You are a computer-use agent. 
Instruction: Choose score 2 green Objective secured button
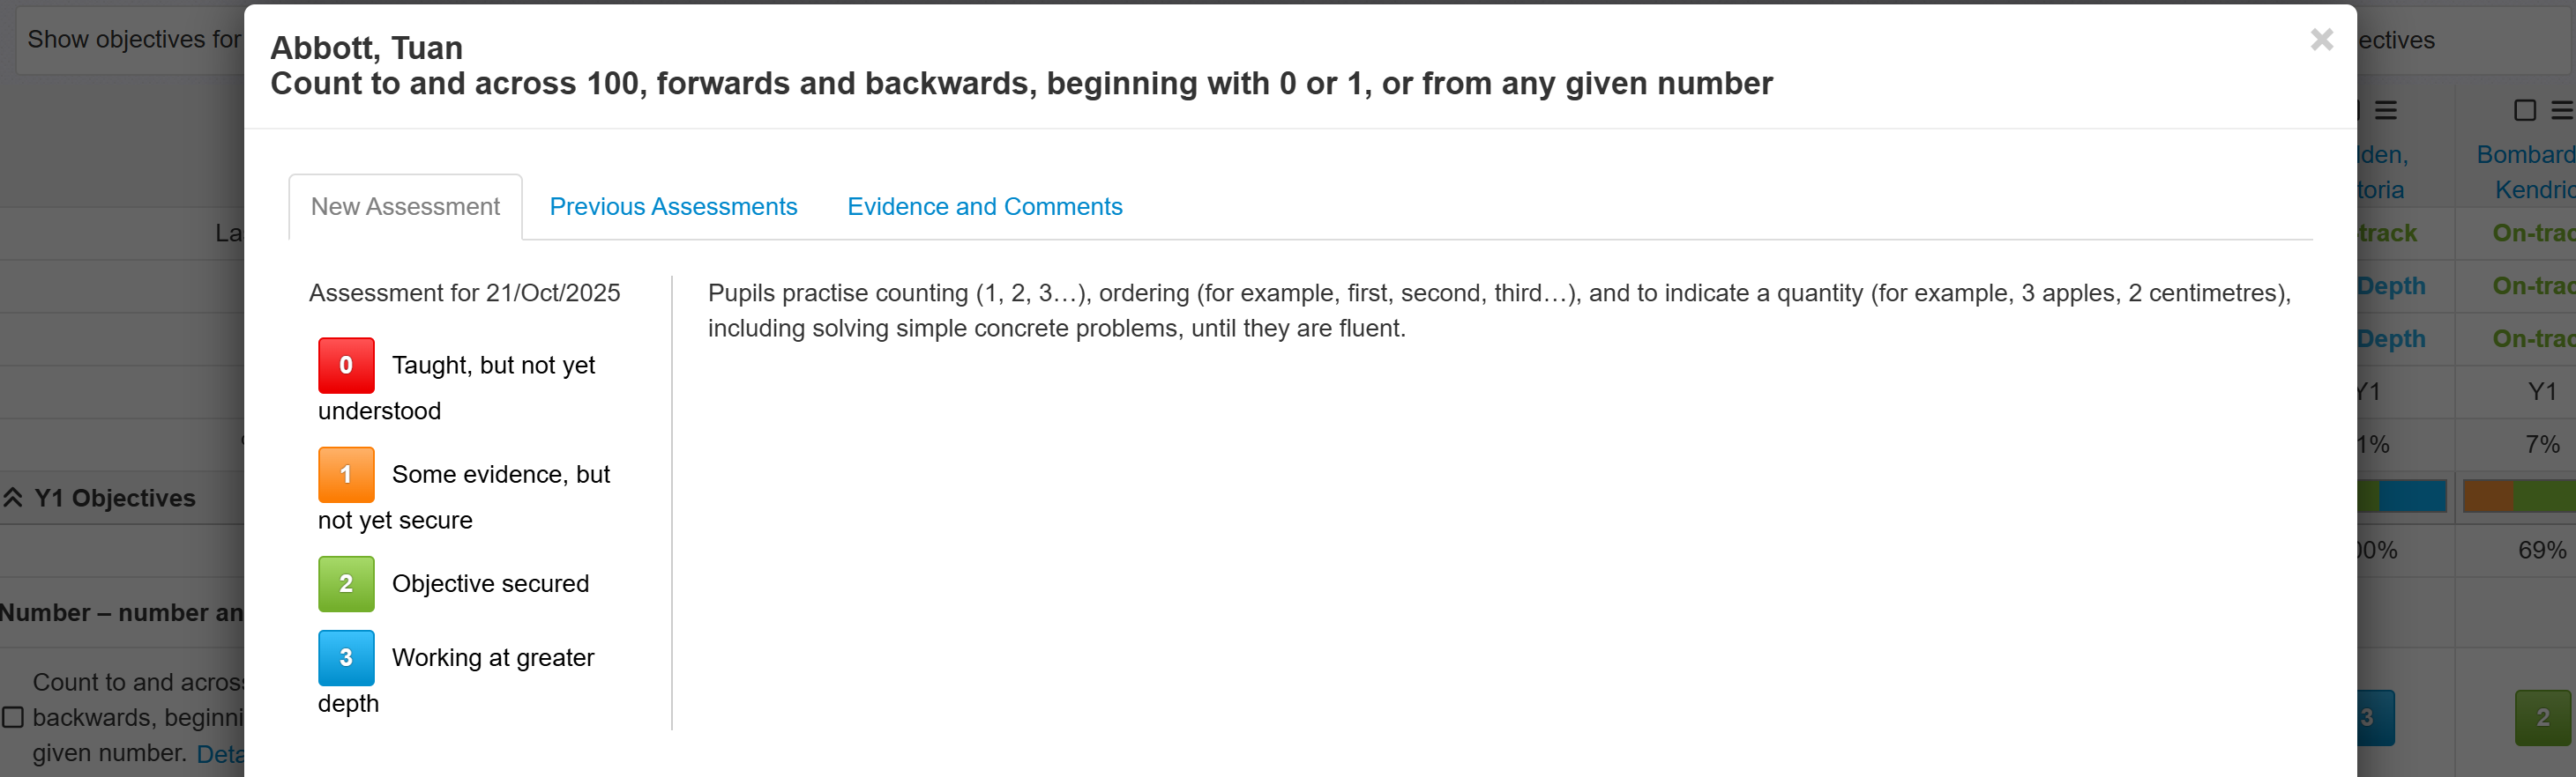346,584
